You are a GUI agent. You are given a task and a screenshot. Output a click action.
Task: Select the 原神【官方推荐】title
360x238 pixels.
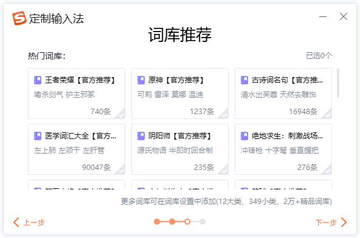click(176, 80)
